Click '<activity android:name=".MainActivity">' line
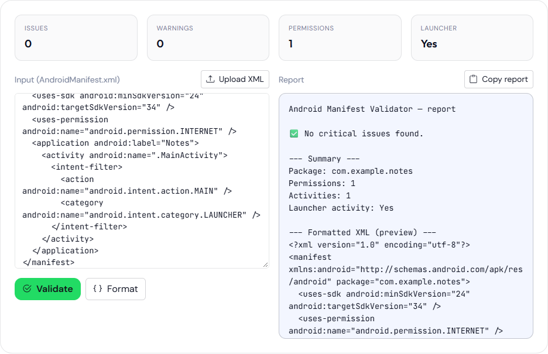548x354 pixels. (135, 156)
